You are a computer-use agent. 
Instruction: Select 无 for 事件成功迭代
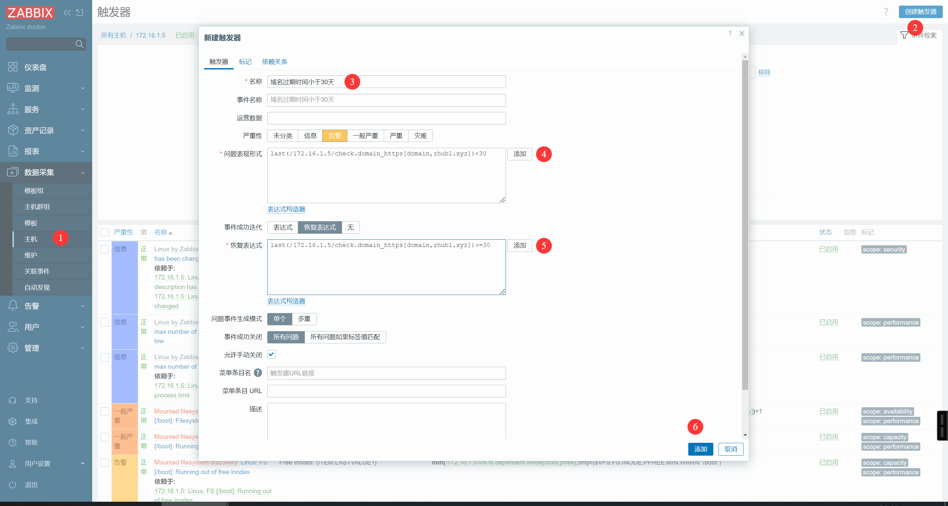[x=351, y=227]
